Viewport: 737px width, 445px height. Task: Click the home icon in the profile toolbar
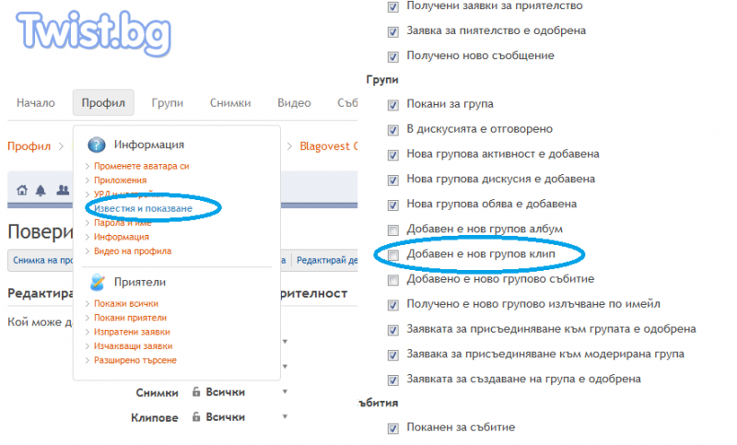tap(22, 191)
